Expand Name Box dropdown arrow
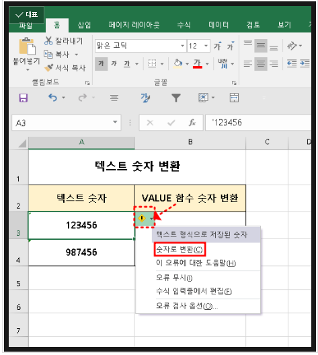 tap(115, 122)
